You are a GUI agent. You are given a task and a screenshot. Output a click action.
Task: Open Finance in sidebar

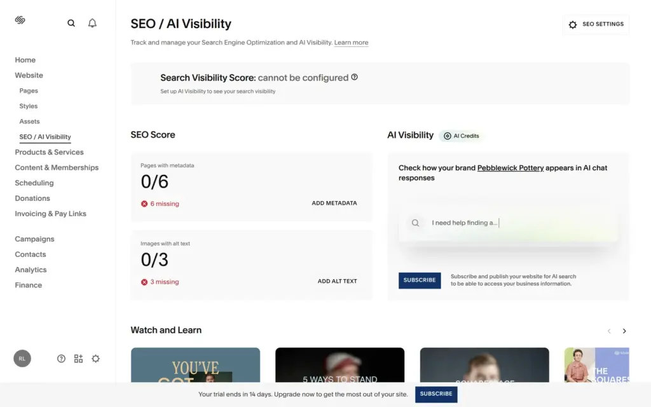pos(28,285)
